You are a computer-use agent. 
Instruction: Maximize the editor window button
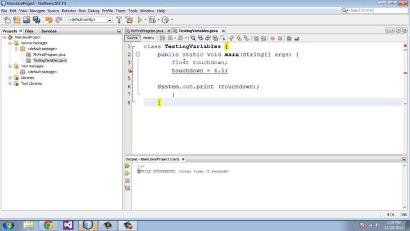pyautogui.click(x=404, y=30)
